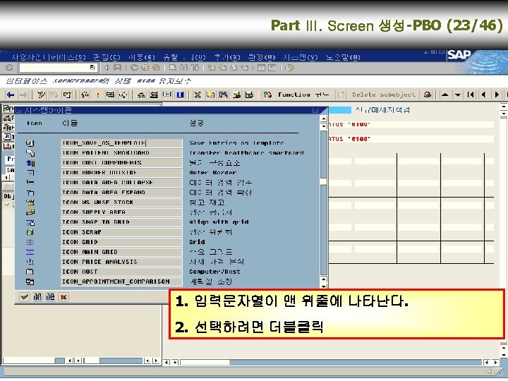Screen dimensions: 508x381
Task: Click the green back arrow in application toolbar
Action: pyautogui.click(x=11, y=95)
